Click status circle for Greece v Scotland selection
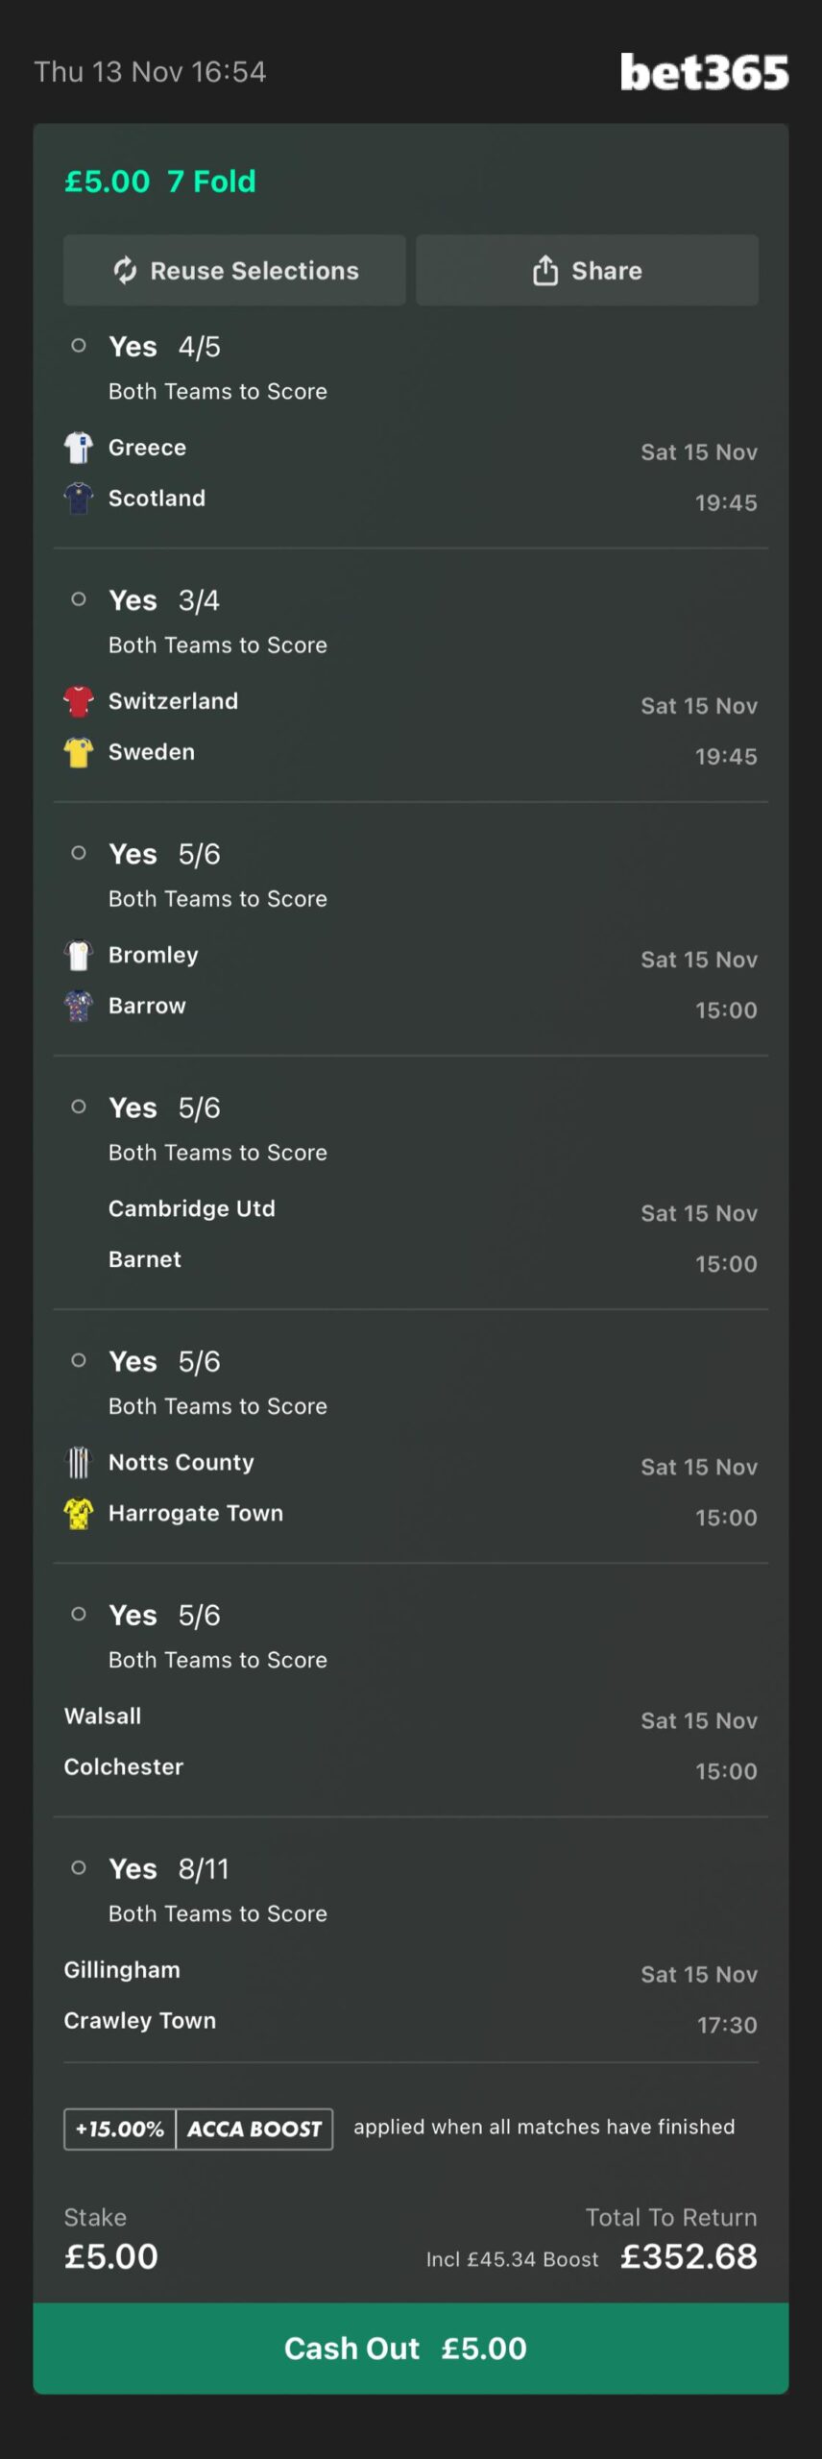This screenshot has height=2459, width=822. tap(79, 346)
